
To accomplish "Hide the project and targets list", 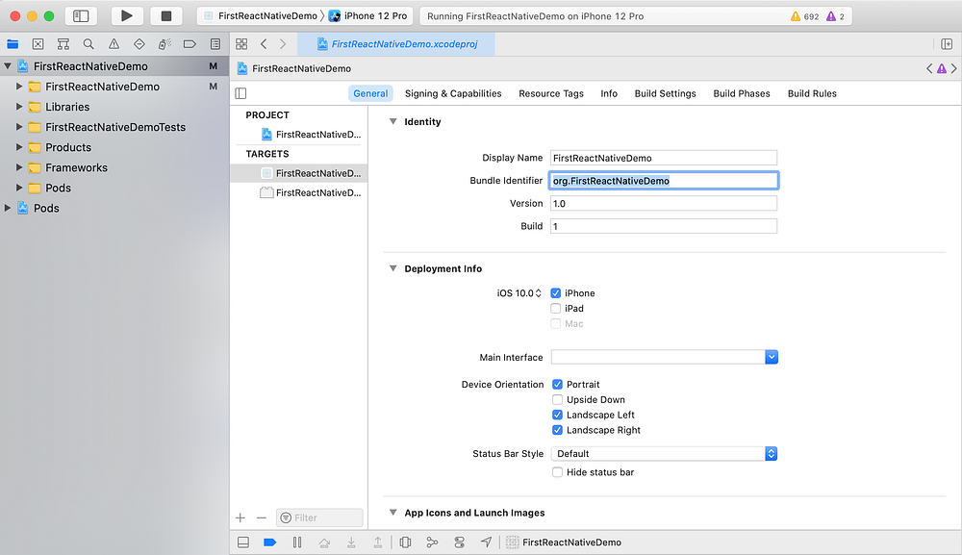I will pos(240,93).
